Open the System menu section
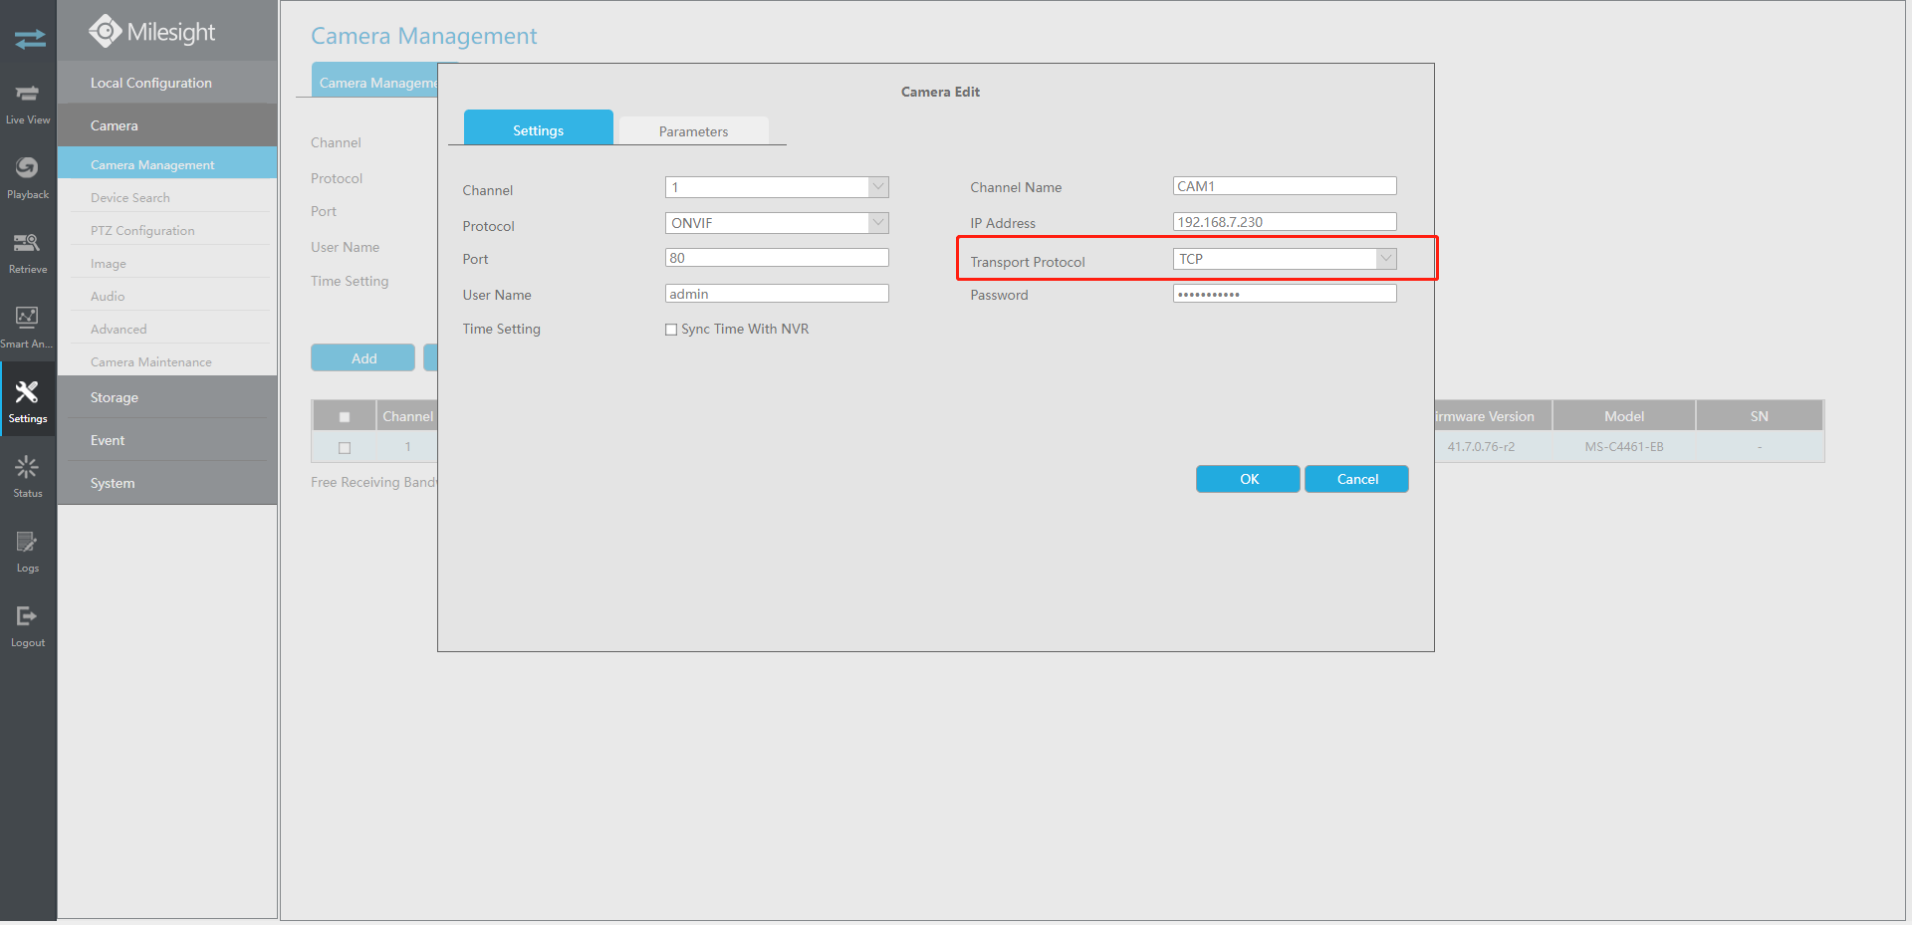This screenshot has height=925, width=1912. click(x=167, y=483)
